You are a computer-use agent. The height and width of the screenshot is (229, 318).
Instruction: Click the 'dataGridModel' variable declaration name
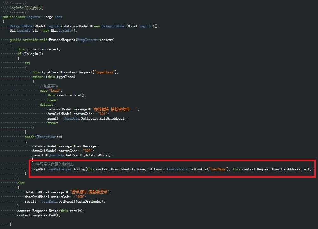click(x=76, y=26)
